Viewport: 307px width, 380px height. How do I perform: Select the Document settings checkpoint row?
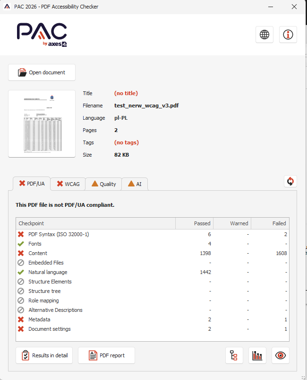pyautogui.click(x=153, y=329)
